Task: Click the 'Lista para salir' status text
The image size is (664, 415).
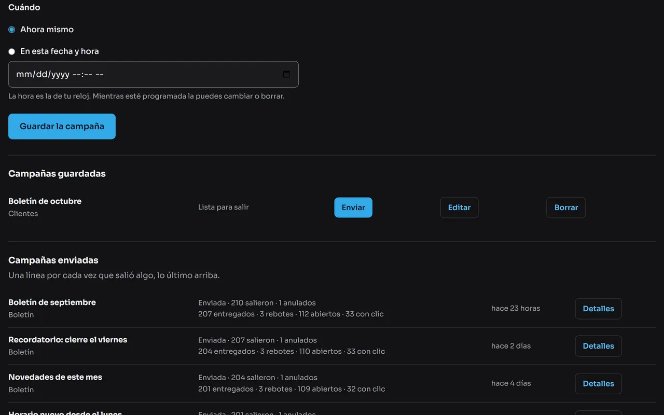Action: tap(224, 207)
